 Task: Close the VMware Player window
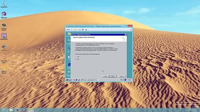click(x=130, y=26)
